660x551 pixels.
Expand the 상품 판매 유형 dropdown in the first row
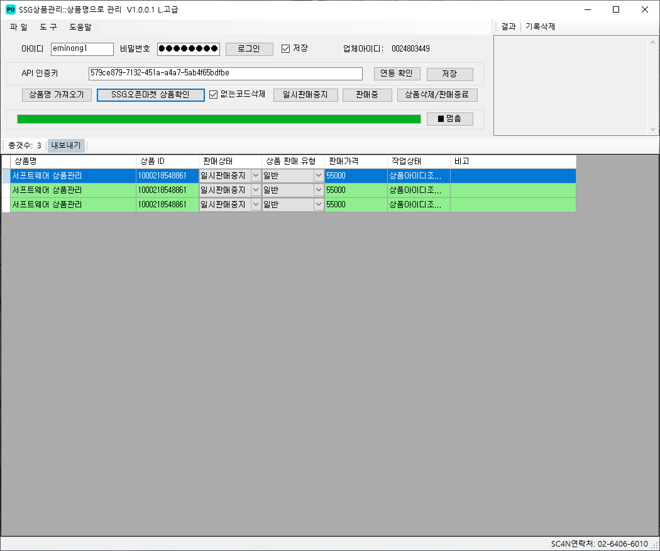pyautogui.click(x=319, y=176)
